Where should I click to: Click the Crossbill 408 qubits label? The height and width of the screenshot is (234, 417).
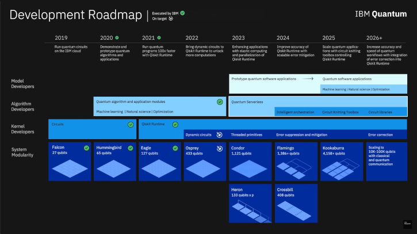coord(286,192)
